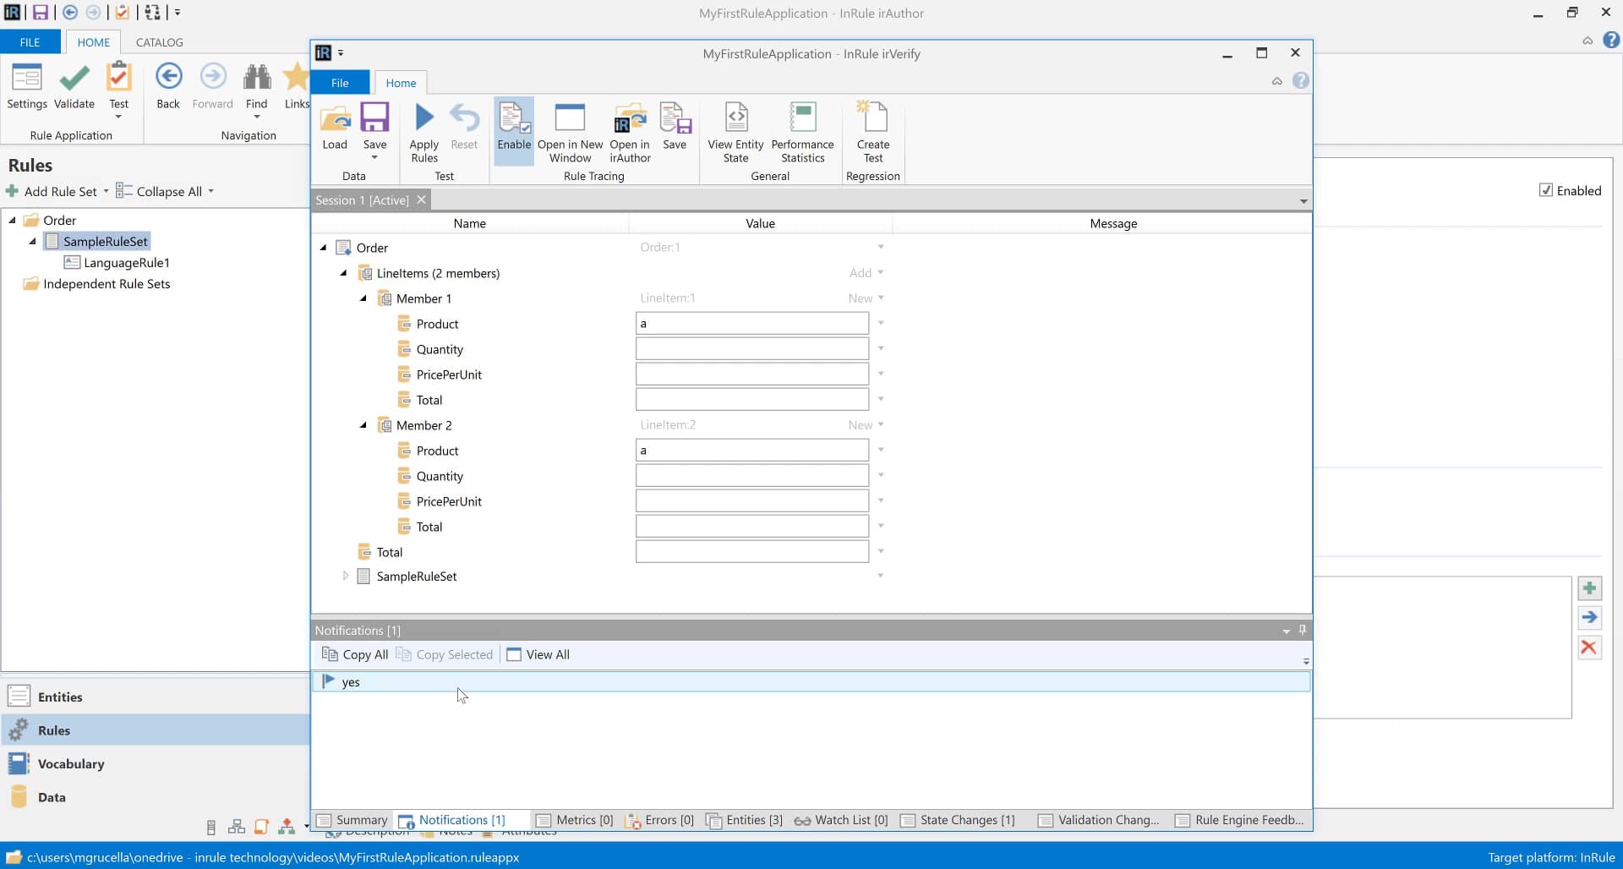Click the green plus add button
This screenshot has height=869, width=1623.
[1589, 588]
